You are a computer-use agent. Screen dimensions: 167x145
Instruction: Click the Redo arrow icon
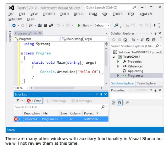[x=68, y=25]
